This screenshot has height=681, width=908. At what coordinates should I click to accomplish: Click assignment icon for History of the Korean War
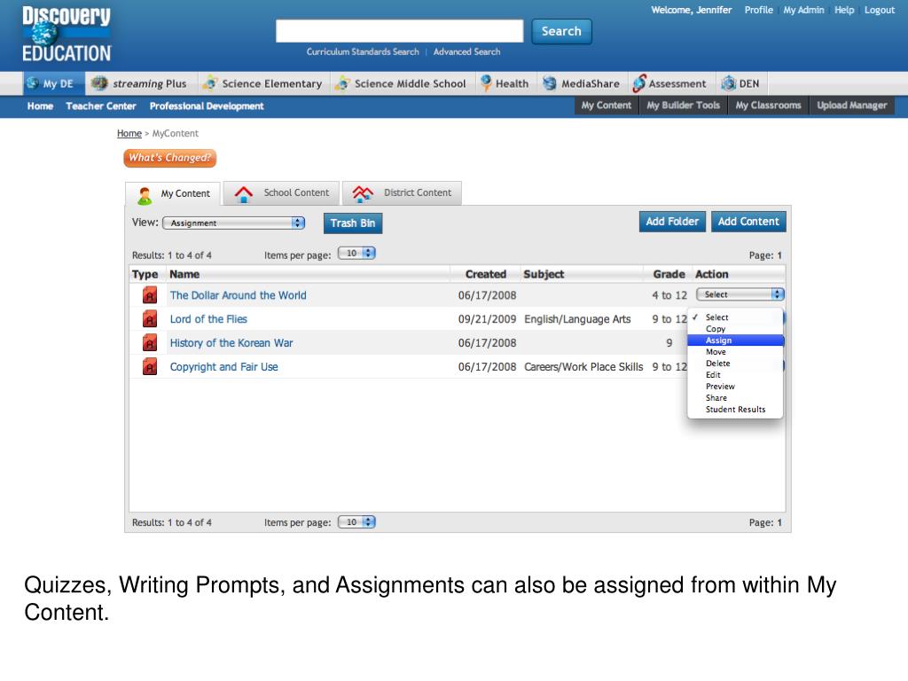(150, 343)
